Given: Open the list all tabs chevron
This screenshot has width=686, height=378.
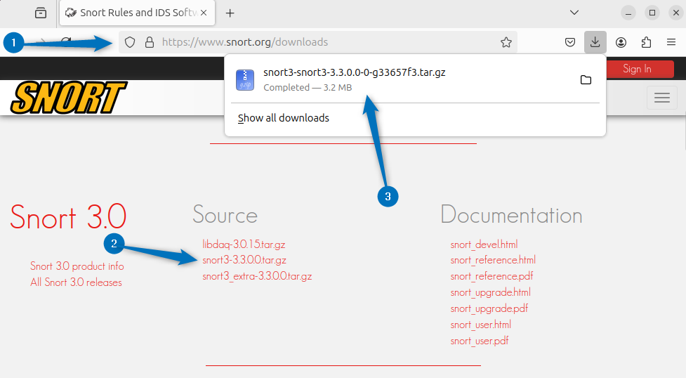Looking at the screenshot, I should click(x=574, y=13).
